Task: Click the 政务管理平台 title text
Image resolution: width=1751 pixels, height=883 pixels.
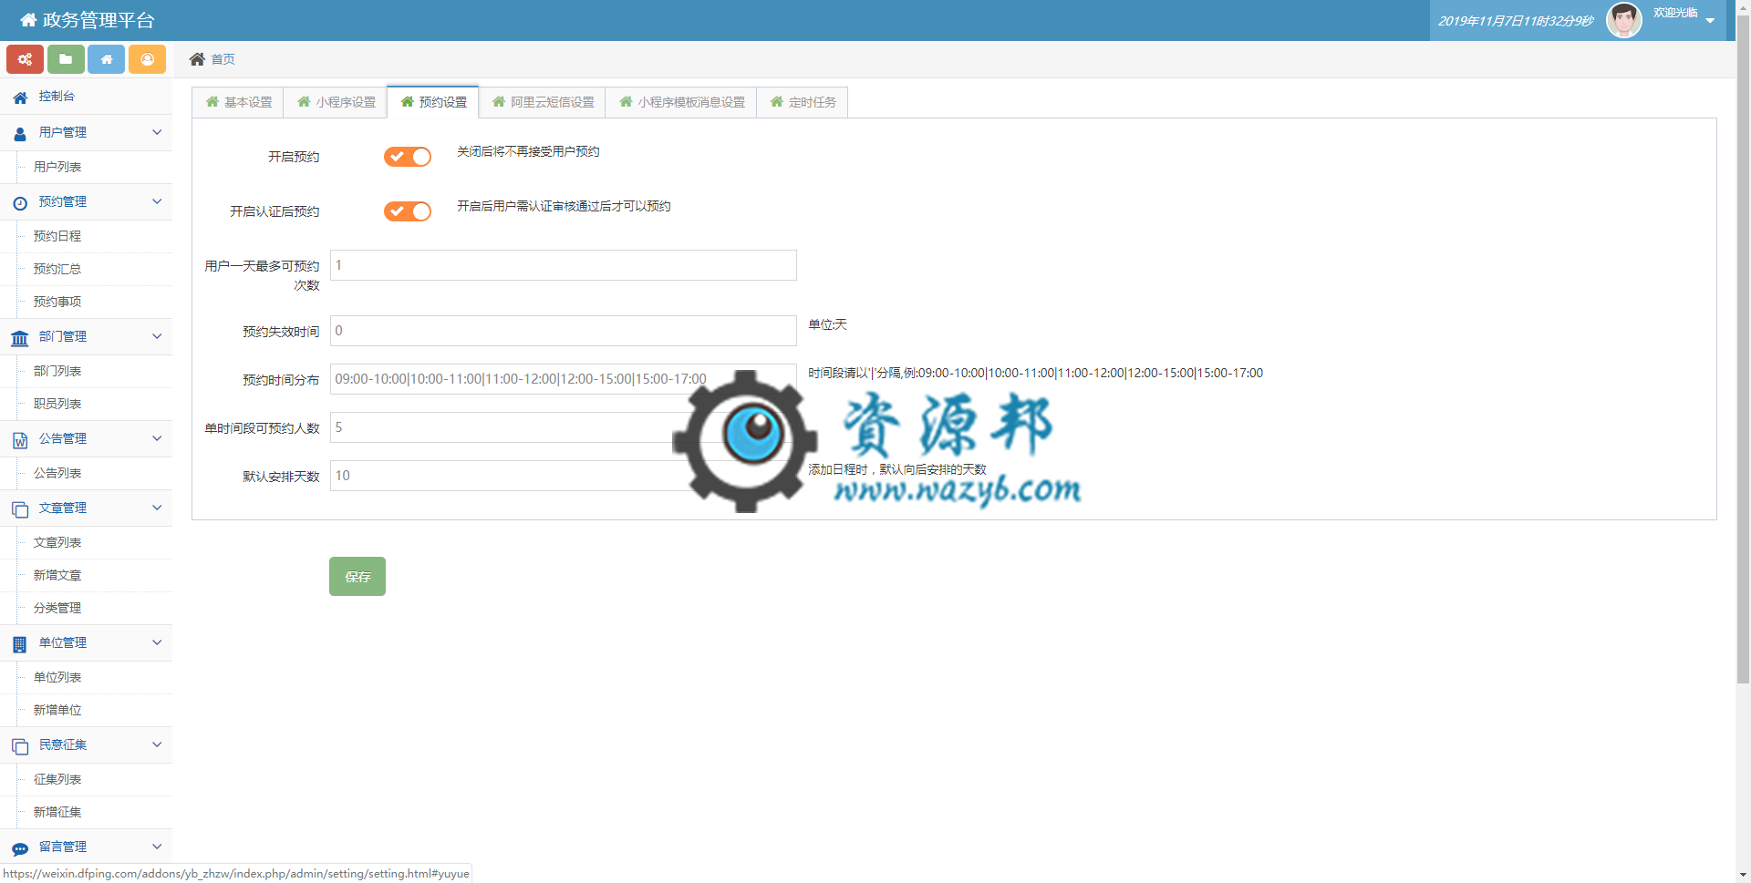Action: pyautogui.click(x=98, y=20)
